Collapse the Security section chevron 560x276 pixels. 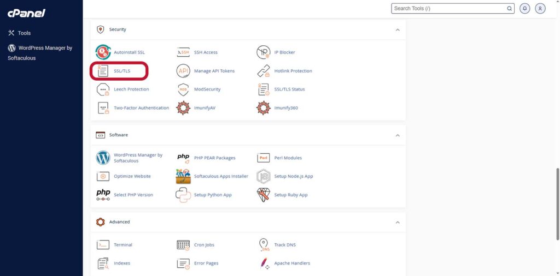398,29
